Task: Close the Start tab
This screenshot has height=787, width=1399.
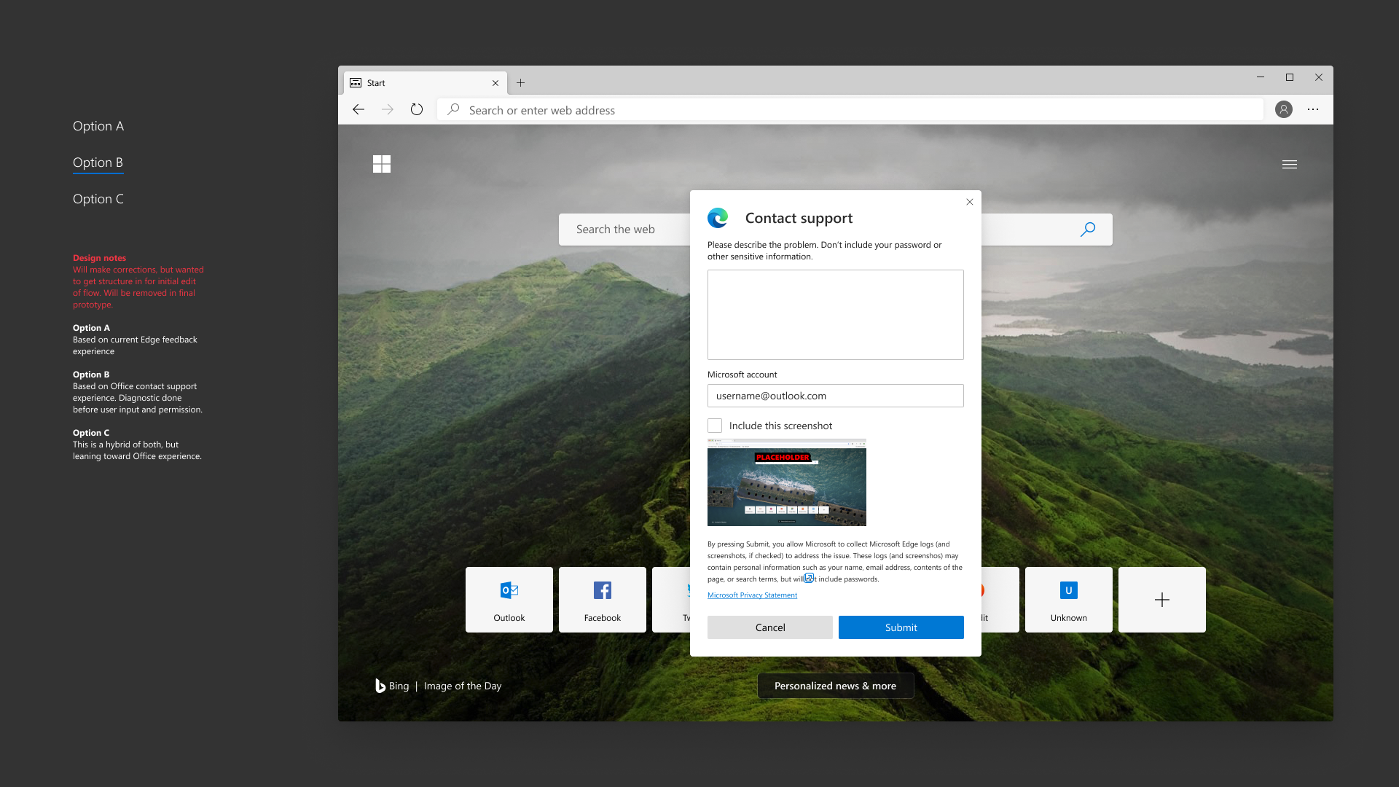Action: tap(495, 83)
